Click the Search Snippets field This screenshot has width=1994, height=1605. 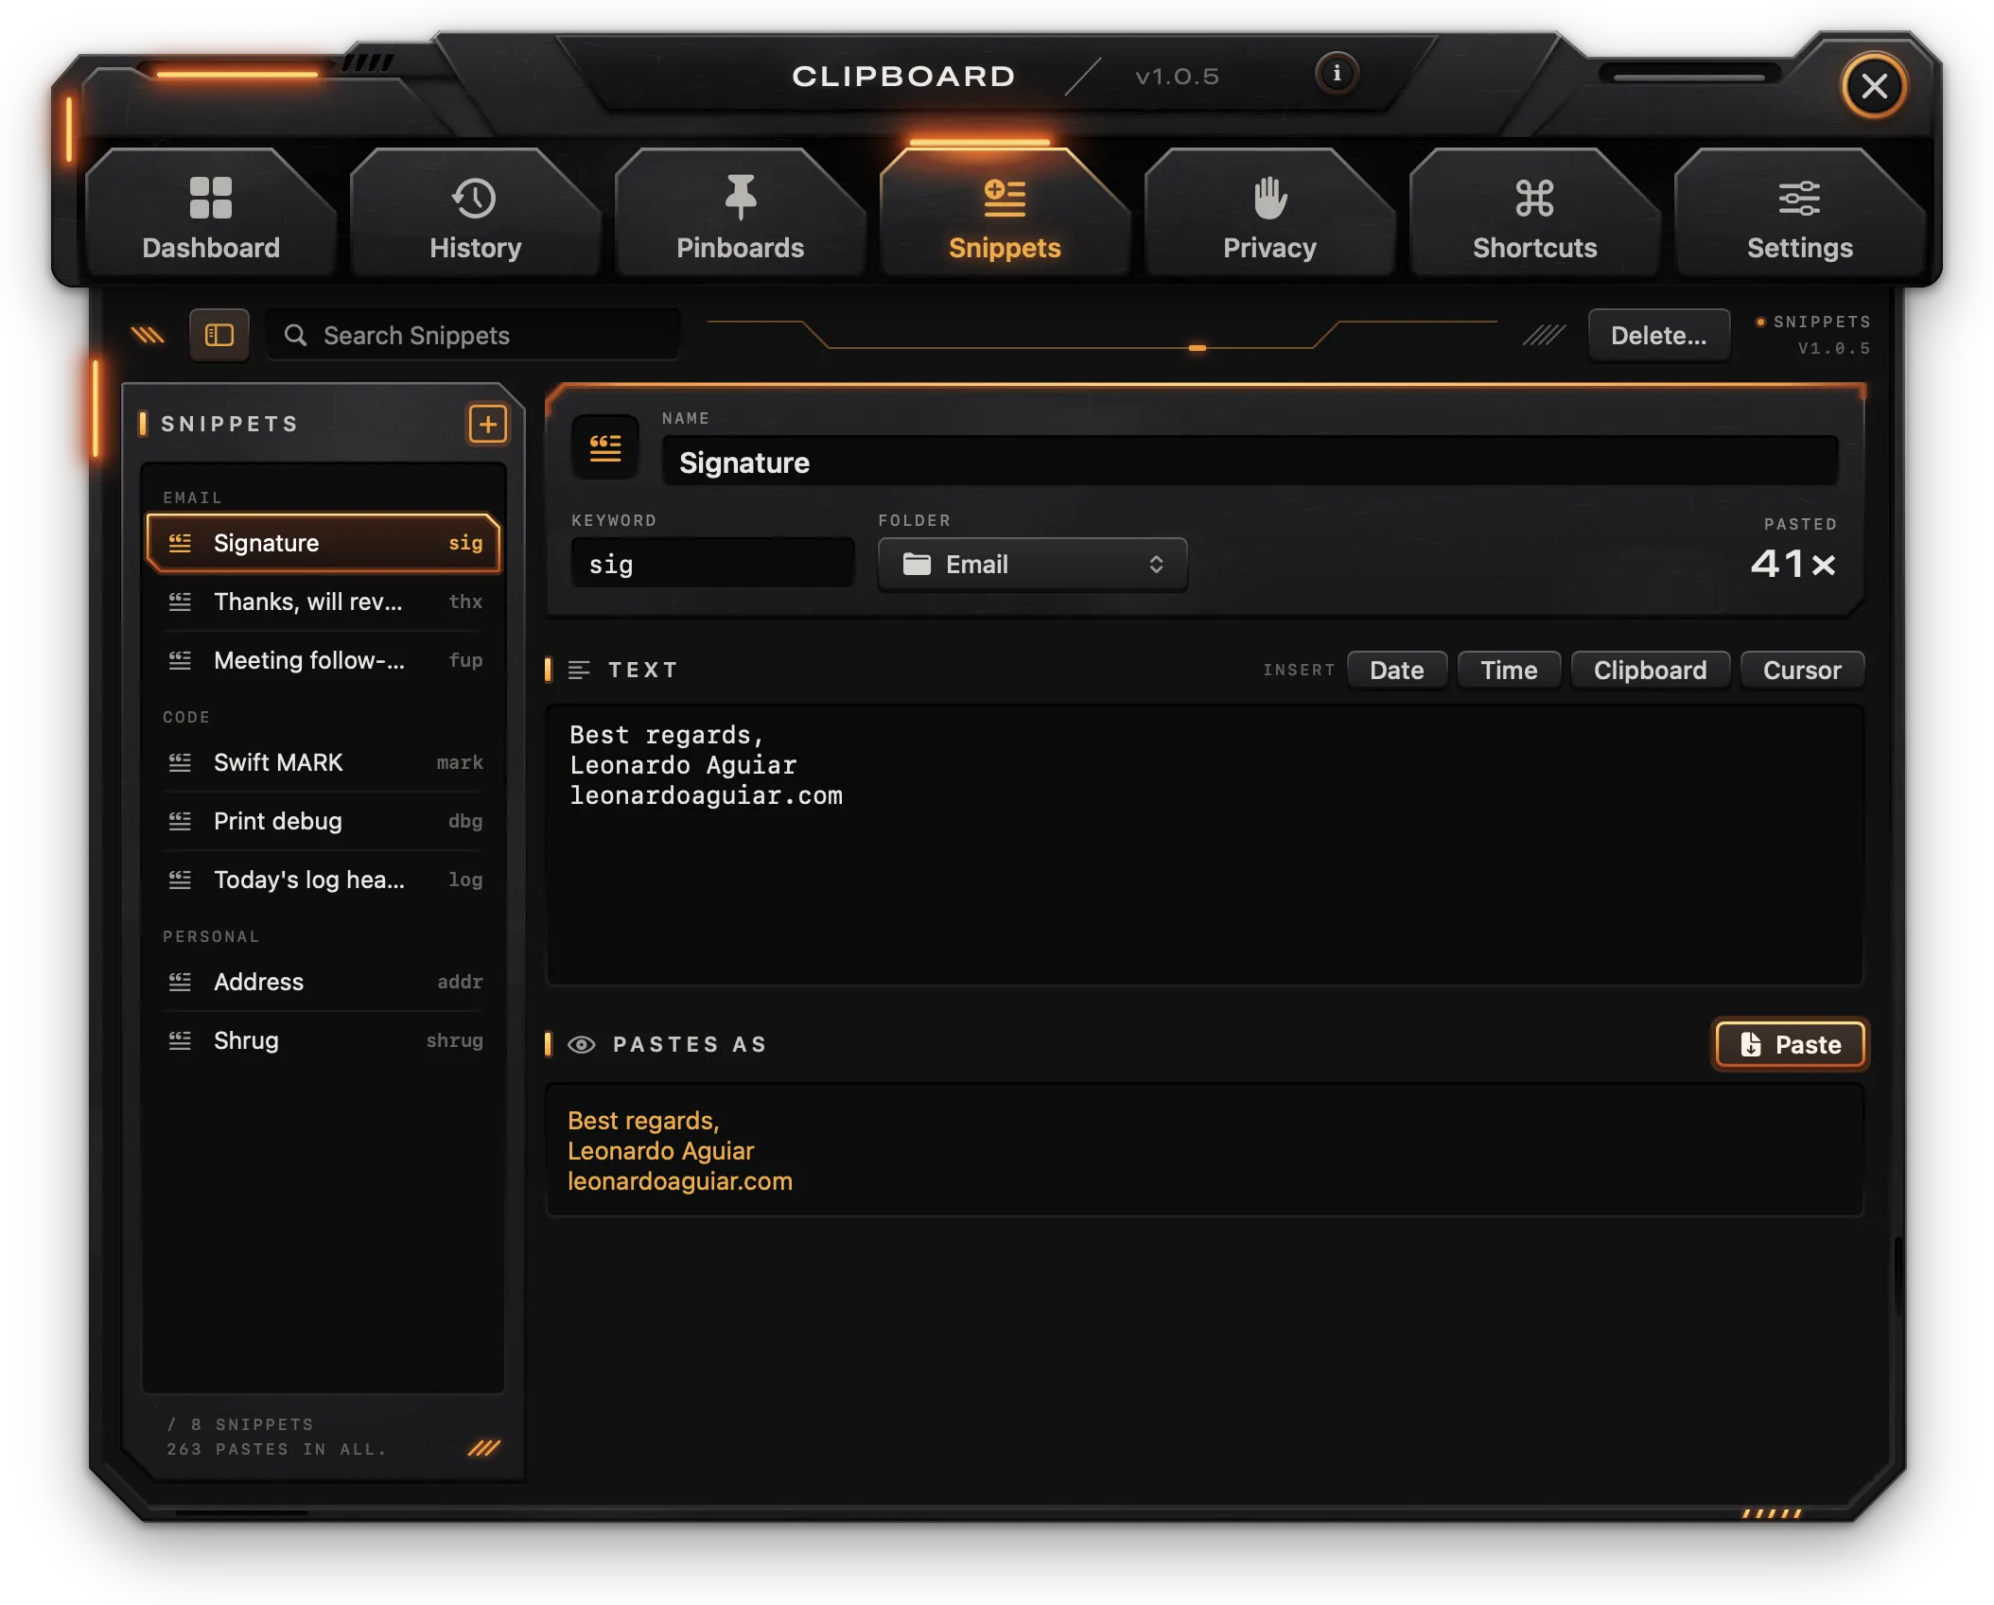(x=473, y=335)
